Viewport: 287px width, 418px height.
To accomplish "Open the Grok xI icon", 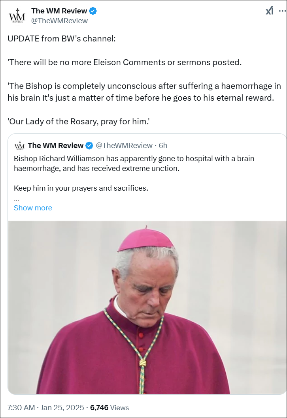I will (x=269, y=11).
